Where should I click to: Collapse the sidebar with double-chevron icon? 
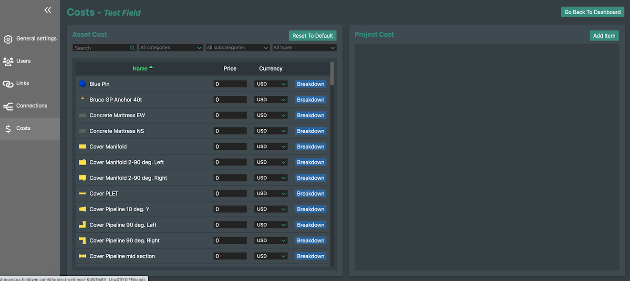48,10
